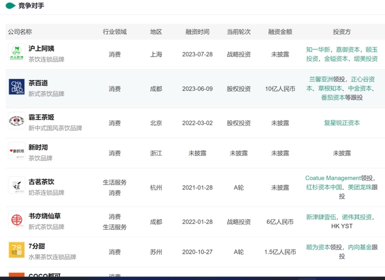Click the 红杉资本中国 investor link

tap(325, 187)
